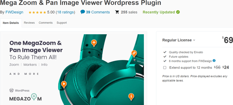
Task: Click the 6 months support from FWDesign text
Action: click(x=190, y=61)
